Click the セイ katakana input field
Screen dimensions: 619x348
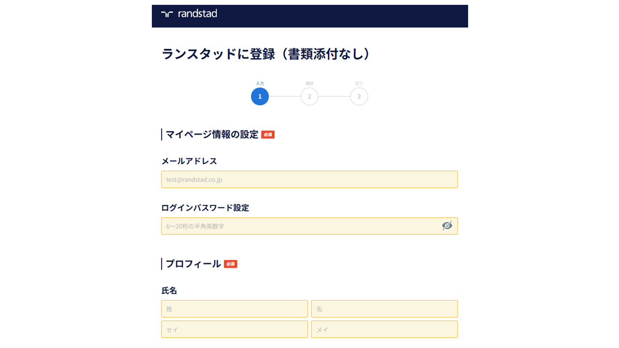234,329
